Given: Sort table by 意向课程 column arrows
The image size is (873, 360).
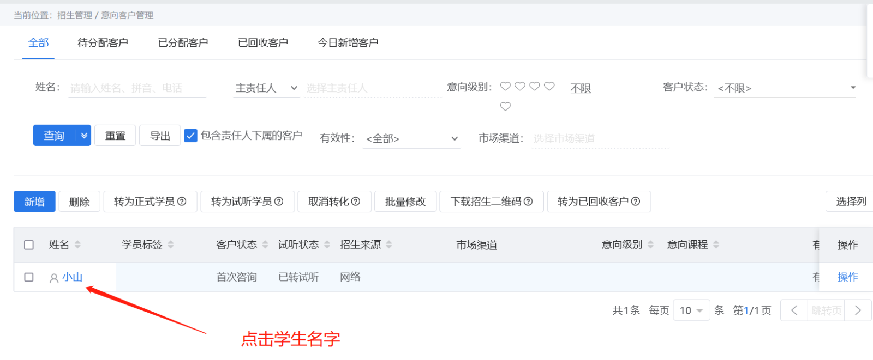Looking at the screenshot, I should coord(716,245).
